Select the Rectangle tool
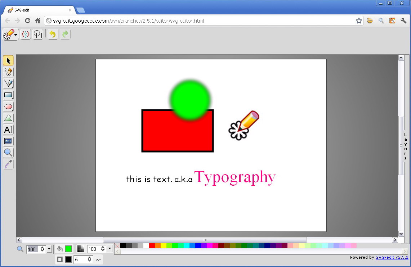The width and height of the screenshot is (411, 267). [8, 95]
